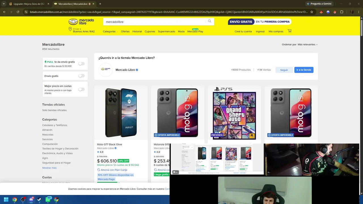Viewport: 363px width, 204px height.
Task: Open Google Chrome from the taskbar
Action: click(x=14, y=199)
